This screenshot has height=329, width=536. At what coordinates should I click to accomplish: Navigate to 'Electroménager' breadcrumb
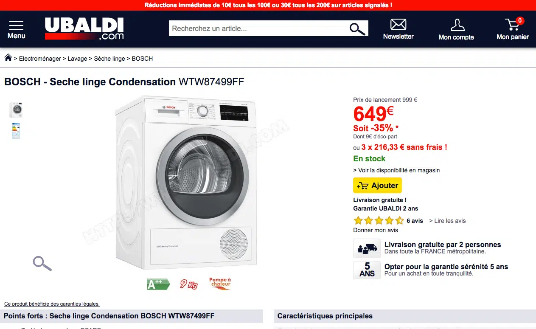click(40, 59)
